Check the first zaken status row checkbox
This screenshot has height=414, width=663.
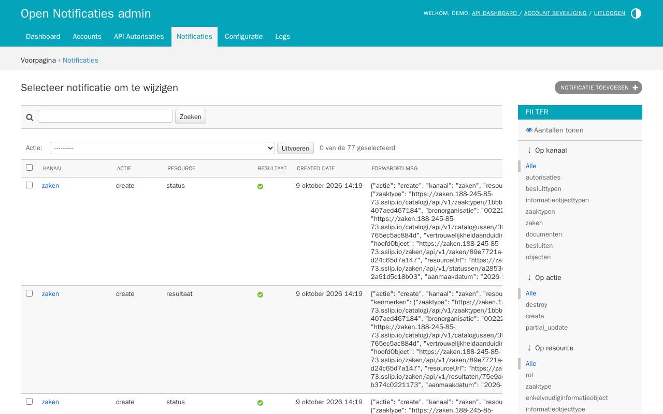[29, 185]
